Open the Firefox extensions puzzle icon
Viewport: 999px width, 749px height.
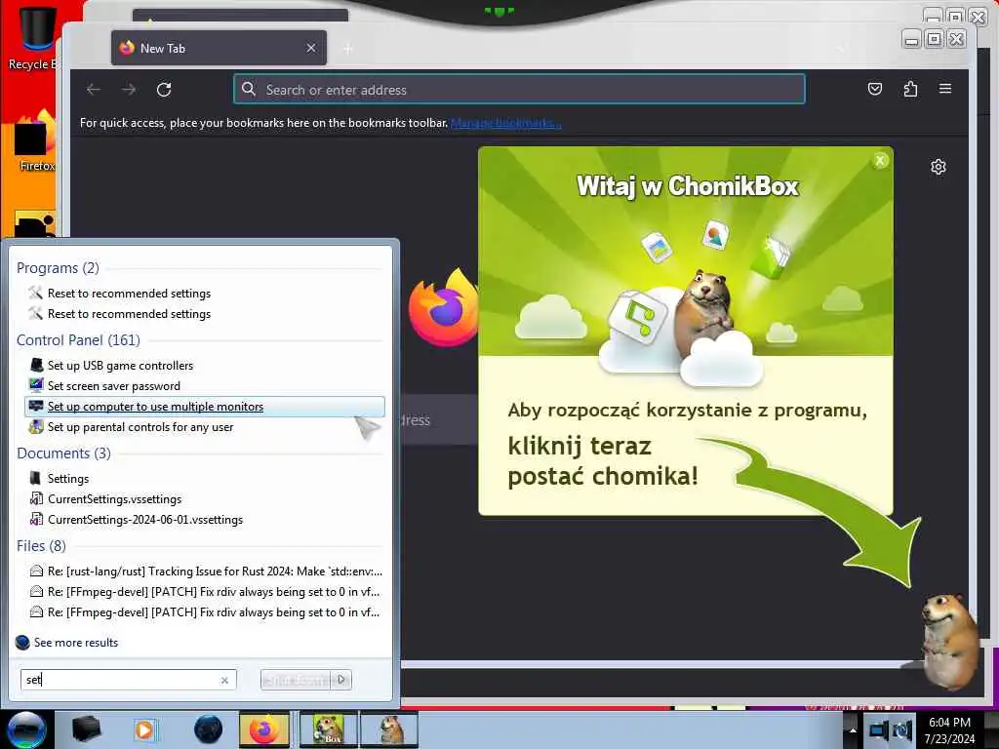(910, 89)
